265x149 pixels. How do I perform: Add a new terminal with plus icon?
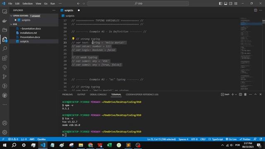(x=233, y=94)
